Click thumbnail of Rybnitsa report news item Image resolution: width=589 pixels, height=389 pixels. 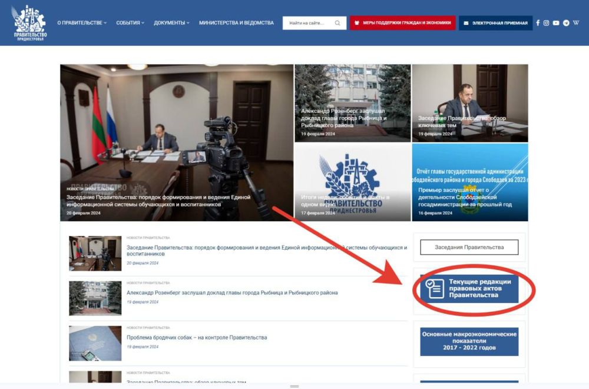pos(95,298)
